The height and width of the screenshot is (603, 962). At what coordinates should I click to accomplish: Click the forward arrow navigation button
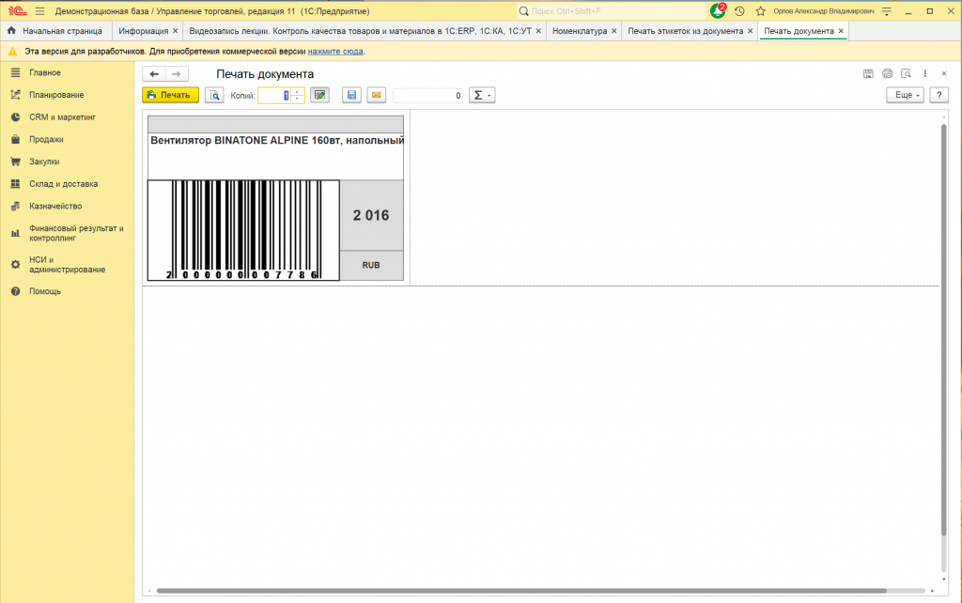(177, 74)
